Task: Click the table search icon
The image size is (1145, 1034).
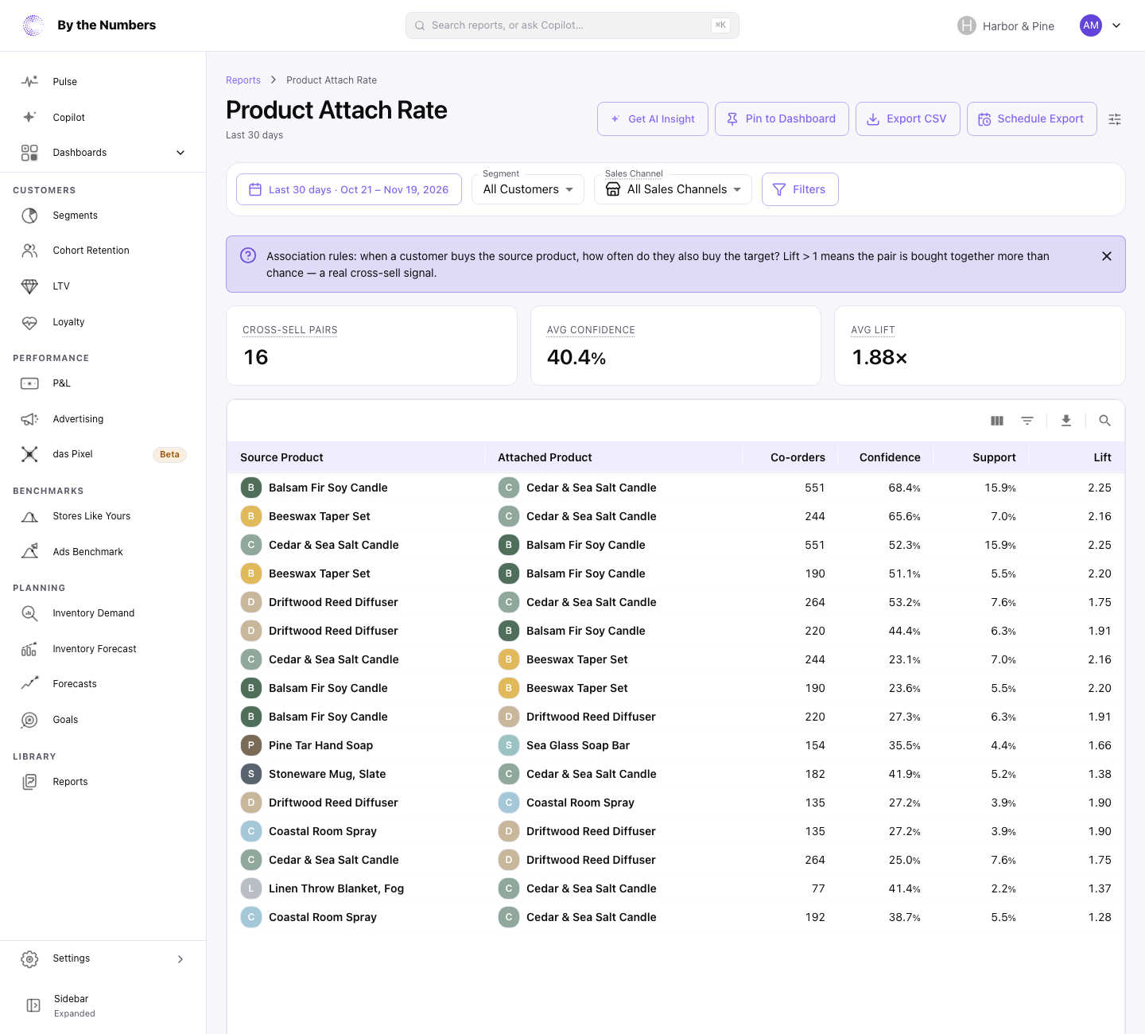Action: (x=1104, y=421)
